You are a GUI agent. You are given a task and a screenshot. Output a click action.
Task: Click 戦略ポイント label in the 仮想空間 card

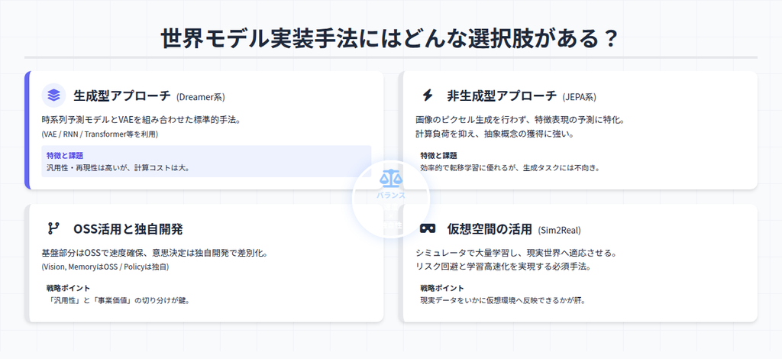coord(441,288)
